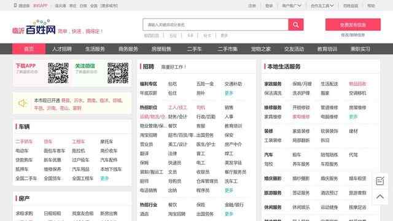Click the red 免费发布信息 button
Viewport: 393px width, 221px height.
click(353, 25)
